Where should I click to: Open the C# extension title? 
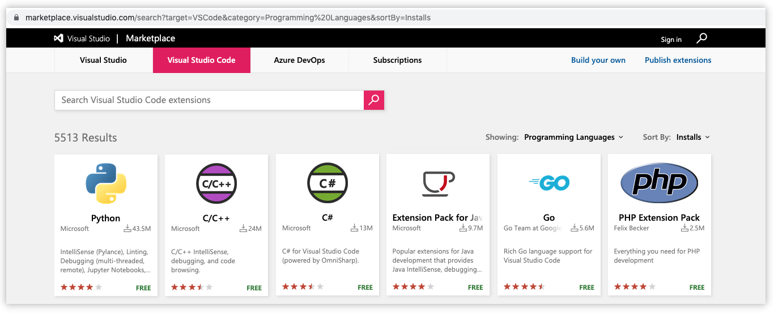click(x=328, y=217)
